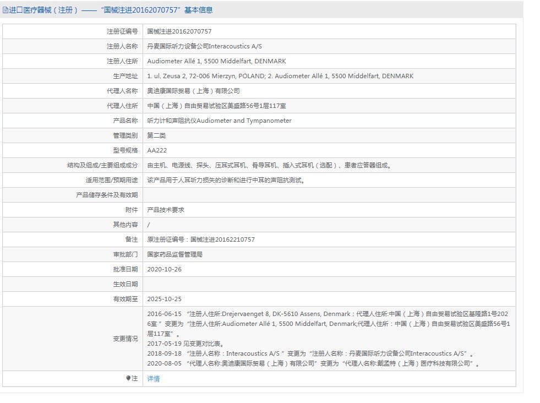This screenshot has width=540, height=403.
Task: Click the approval date 2020-10-26
Action: (x=164, y=269)
